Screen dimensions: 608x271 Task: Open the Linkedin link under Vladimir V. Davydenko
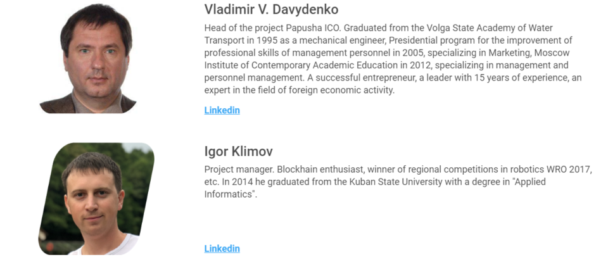pos(222,110)
